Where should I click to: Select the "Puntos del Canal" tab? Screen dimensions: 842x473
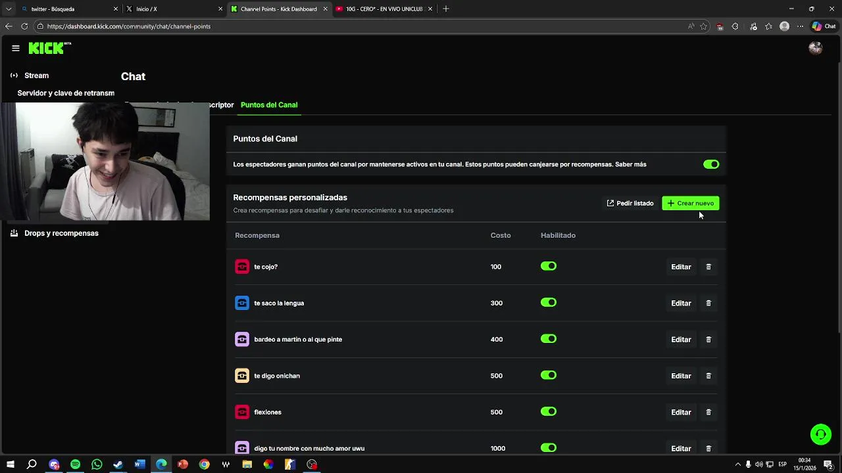(x=269, y=105)
